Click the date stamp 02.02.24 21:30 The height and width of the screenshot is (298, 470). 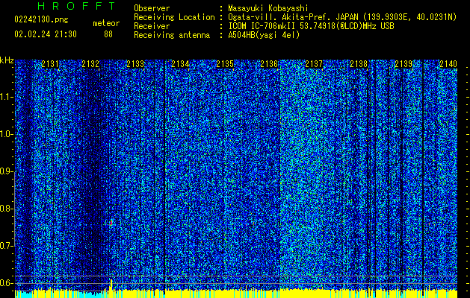click(46, 34)
